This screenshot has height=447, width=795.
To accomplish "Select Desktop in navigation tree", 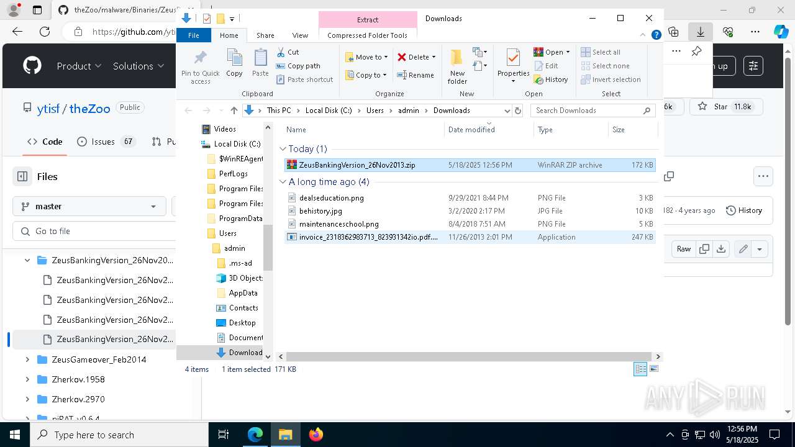I will pyautogui.click(x=235, y=323).
